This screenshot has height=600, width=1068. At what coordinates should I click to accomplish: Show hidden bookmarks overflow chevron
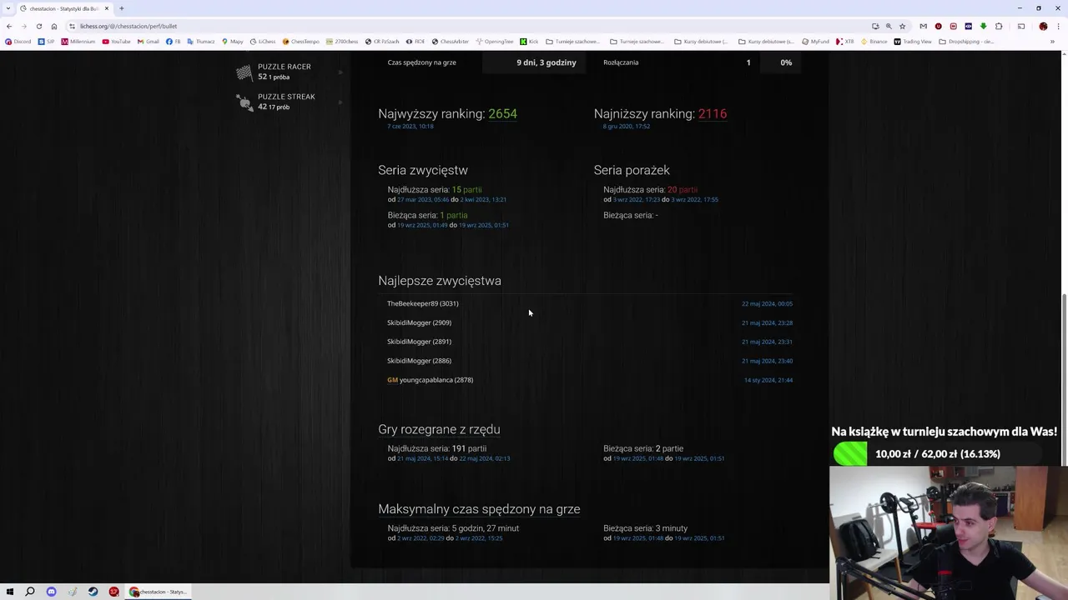point(1053,42)
